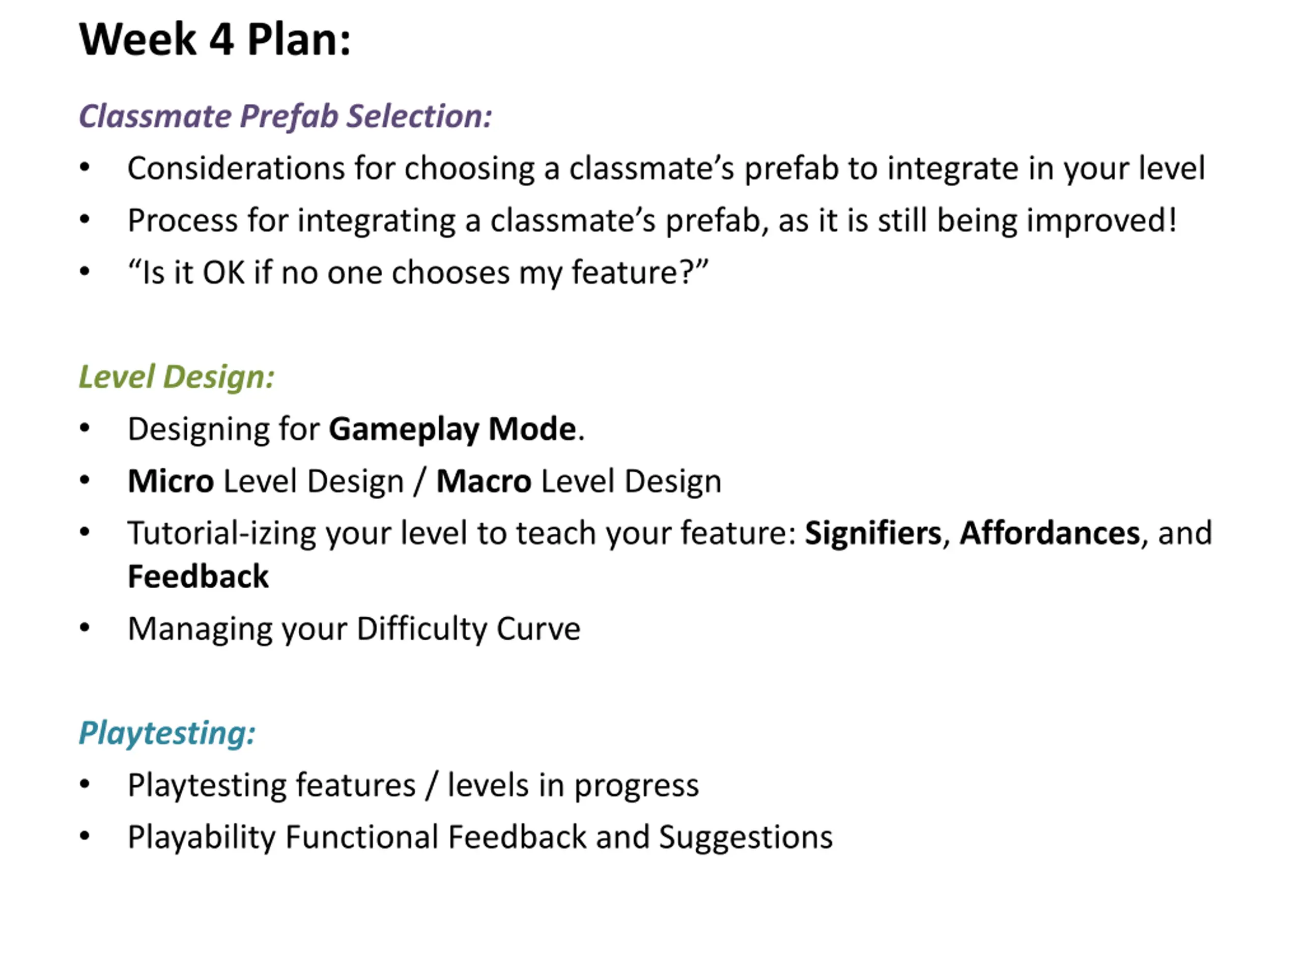Click the bold 'Gameplay Mode' text
1303x977 pixels.
point(452,429)
